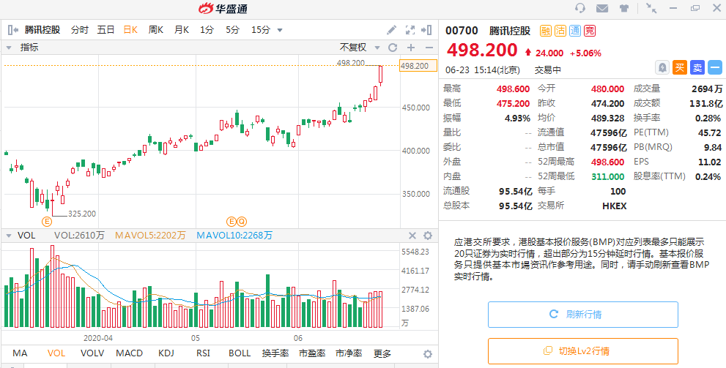Expand the 指标 indicator triangle
The height and width of the screenshot is (368, 726).
click(x=8, y=48)
